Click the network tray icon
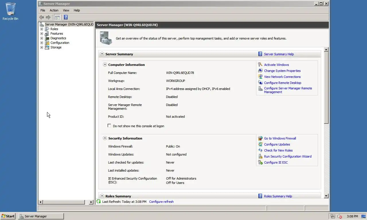The width and height of the screenshot is (367, 220). (333, 216)
